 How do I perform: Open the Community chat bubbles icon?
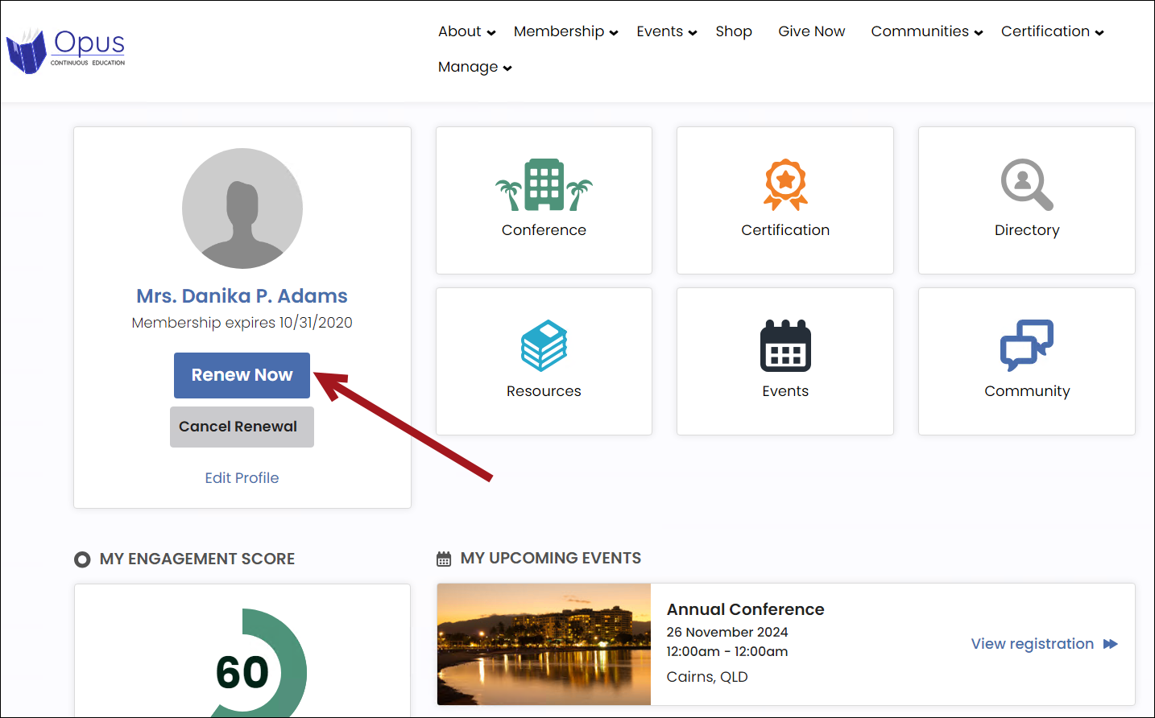[1027, 345]
